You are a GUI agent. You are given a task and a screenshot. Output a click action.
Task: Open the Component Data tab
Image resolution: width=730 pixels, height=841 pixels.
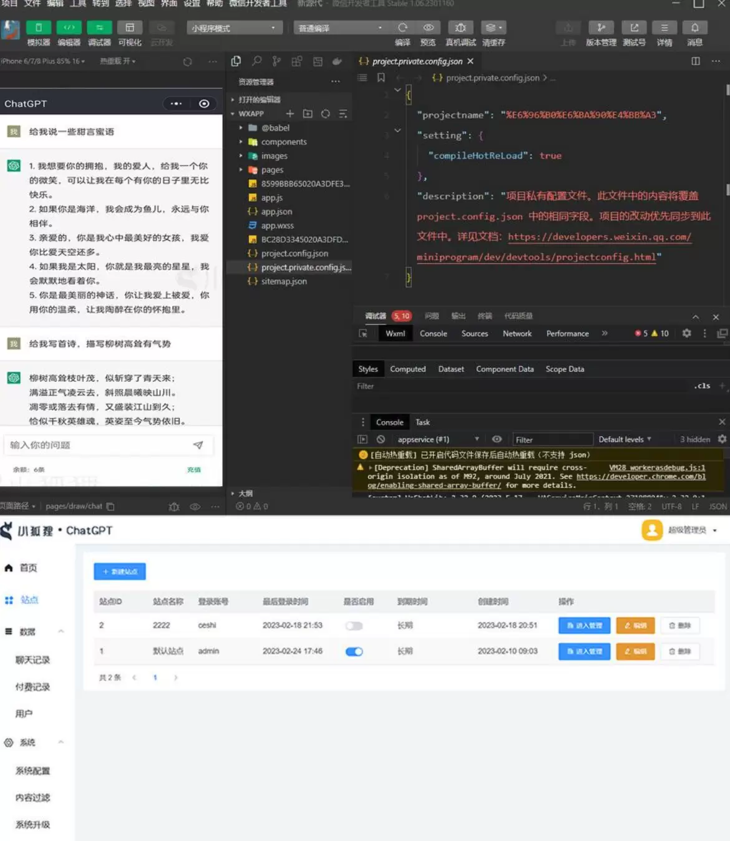point(505,369)
